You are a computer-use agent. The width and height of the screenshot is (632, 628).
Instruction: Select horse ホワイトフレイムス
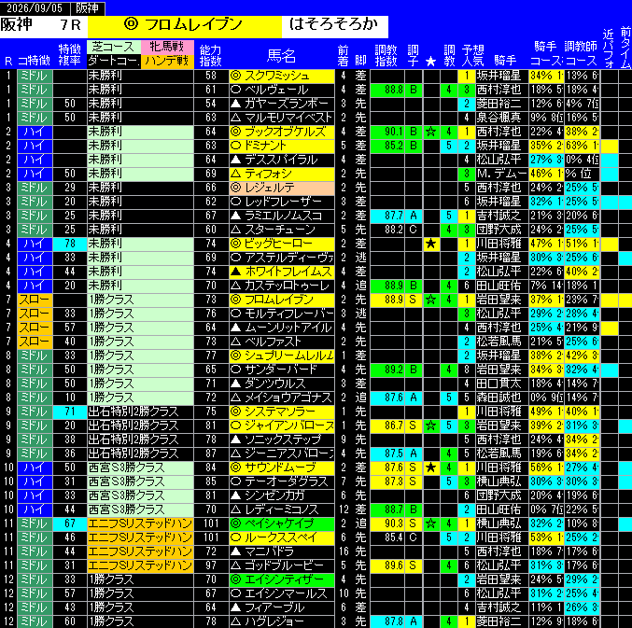click(282, 272)
